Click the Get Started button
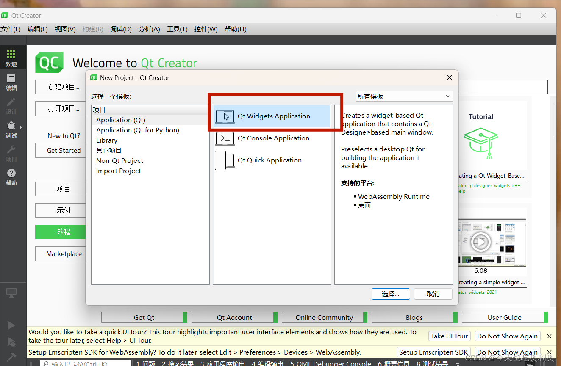 (x=61, y=150)
